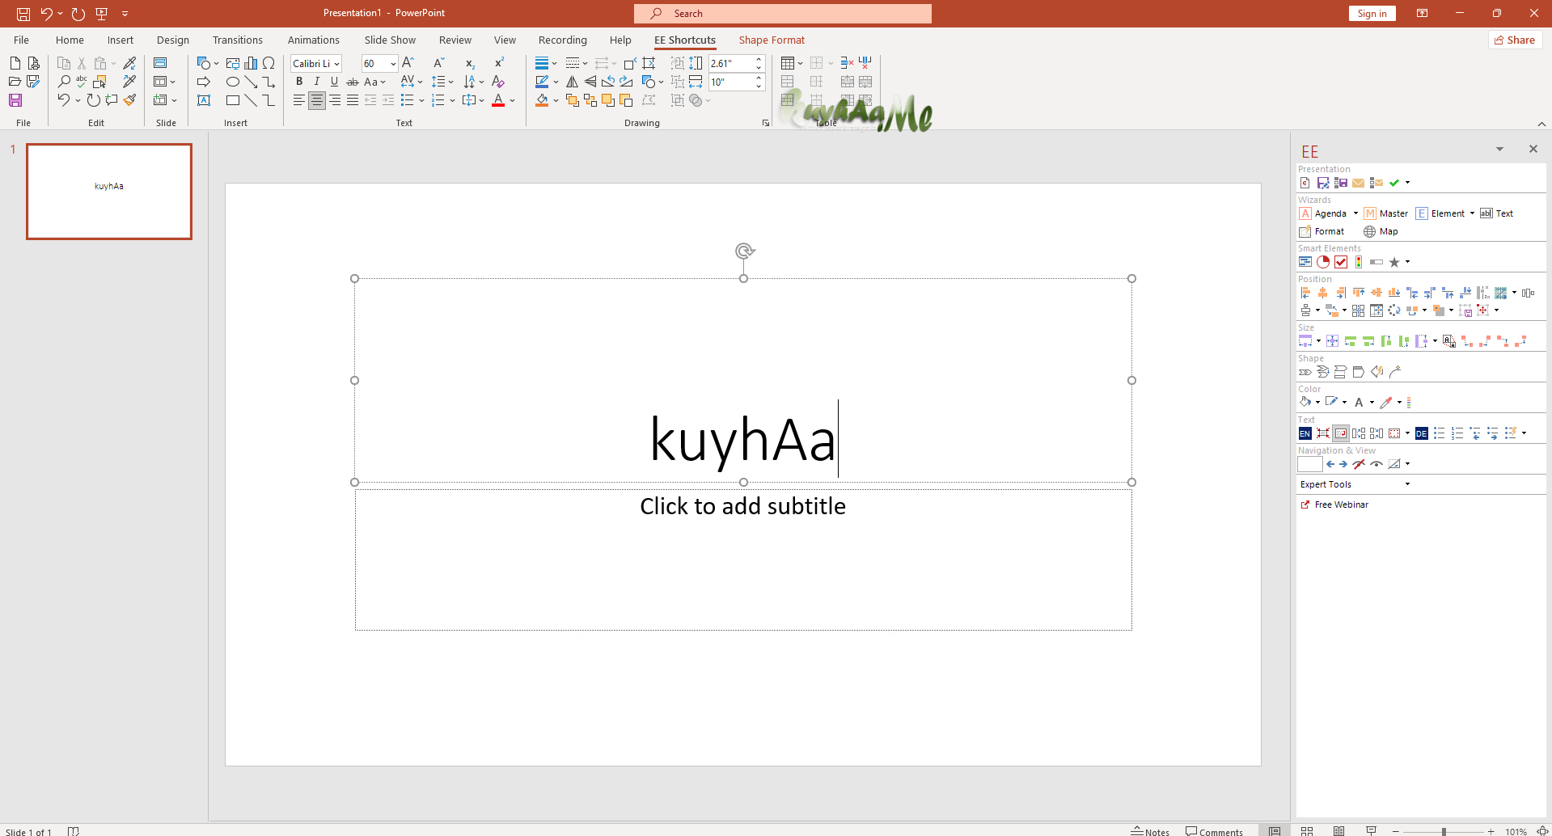Insert a pie chart smart element

click(1323, 262)
